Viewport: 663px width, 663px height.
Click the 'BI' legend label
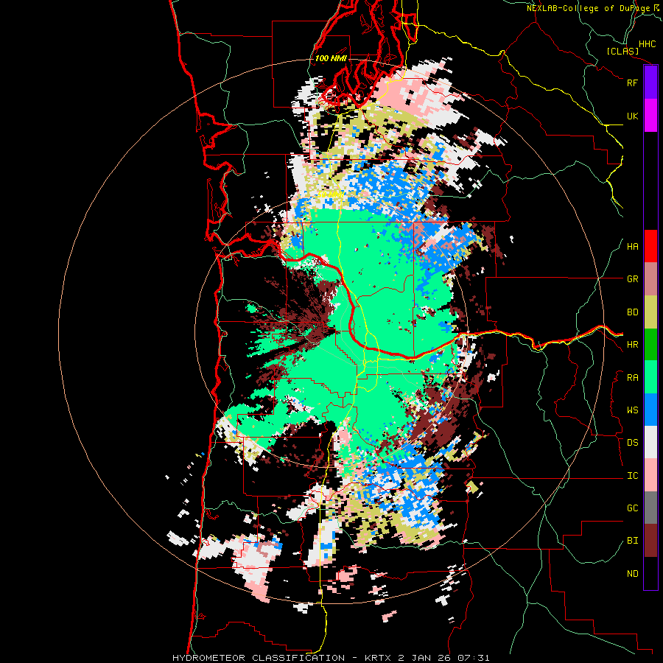click(632, 541)
